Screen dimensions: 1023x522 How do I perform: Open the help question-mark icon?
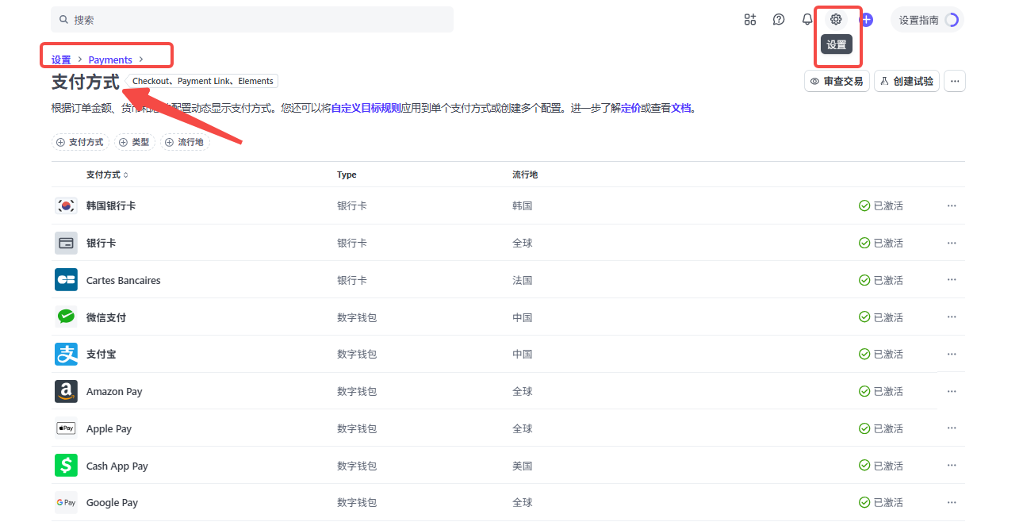point(778,19)
